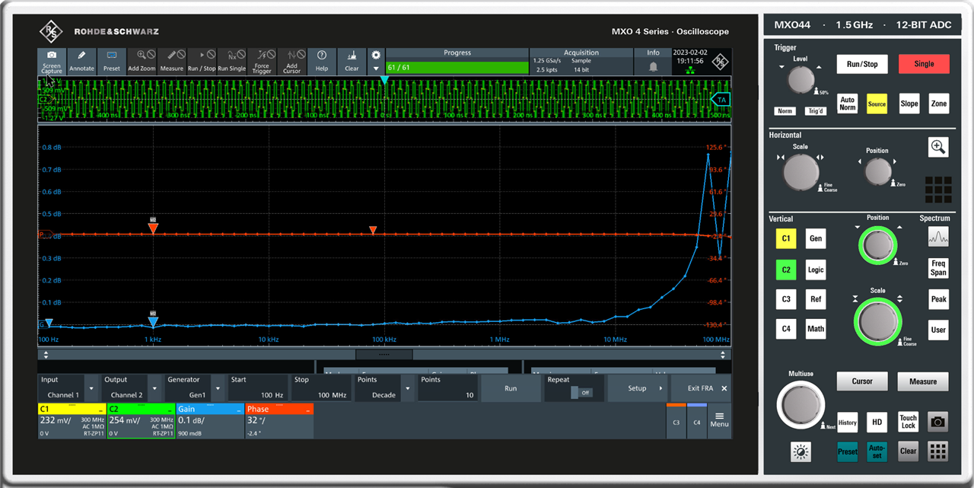
Task: Click Exit FRA button
Action: pyautogui.click(x=698, y=388)
